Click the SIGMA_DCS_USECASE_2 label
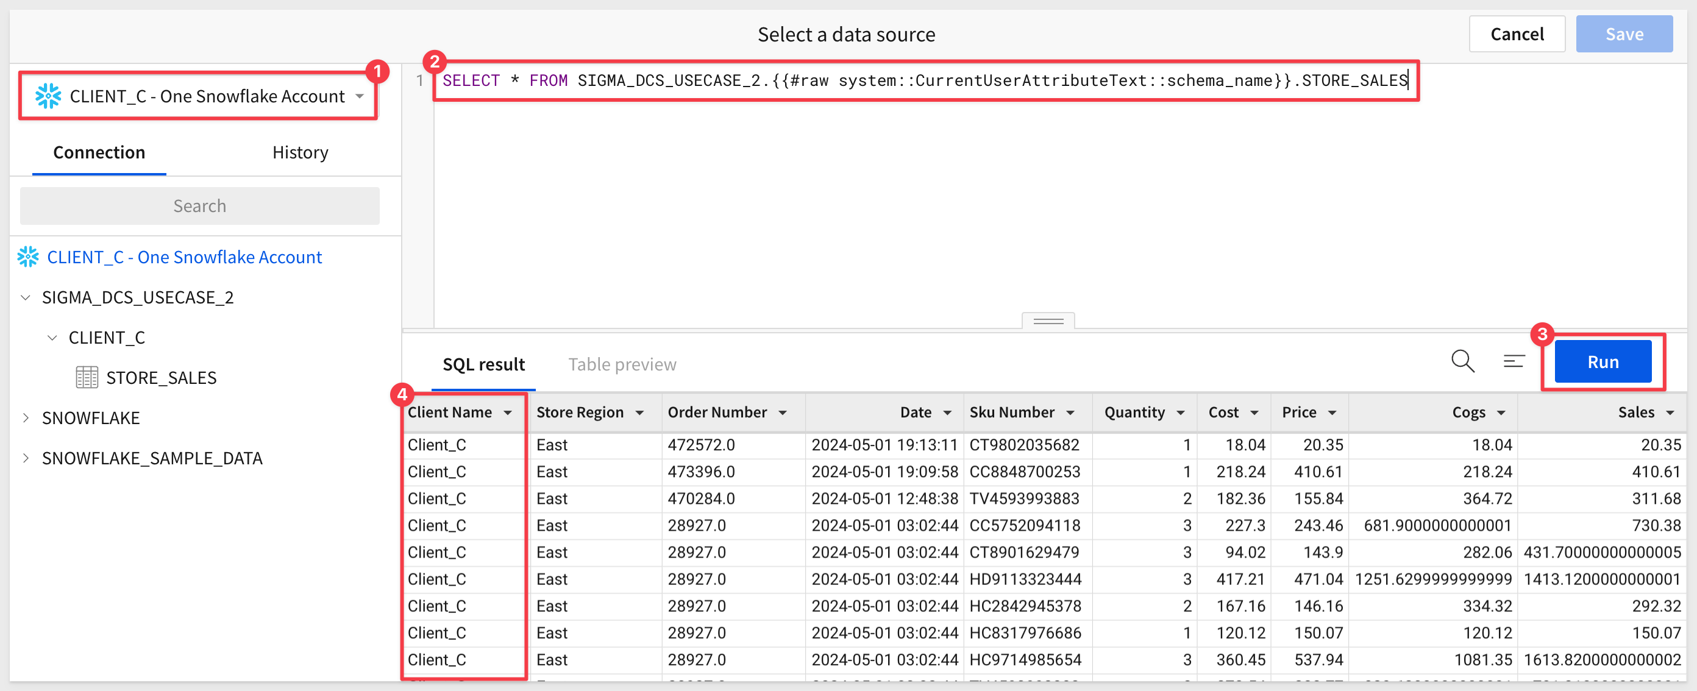 (x=138, y=297)
